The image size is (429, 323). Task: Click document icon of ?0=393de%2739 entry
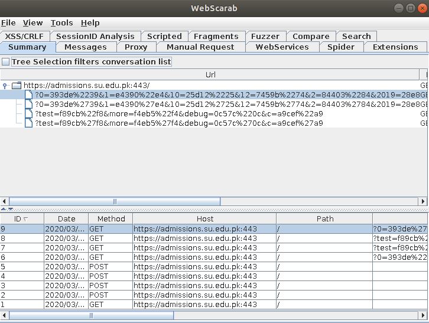pos(29,104)
